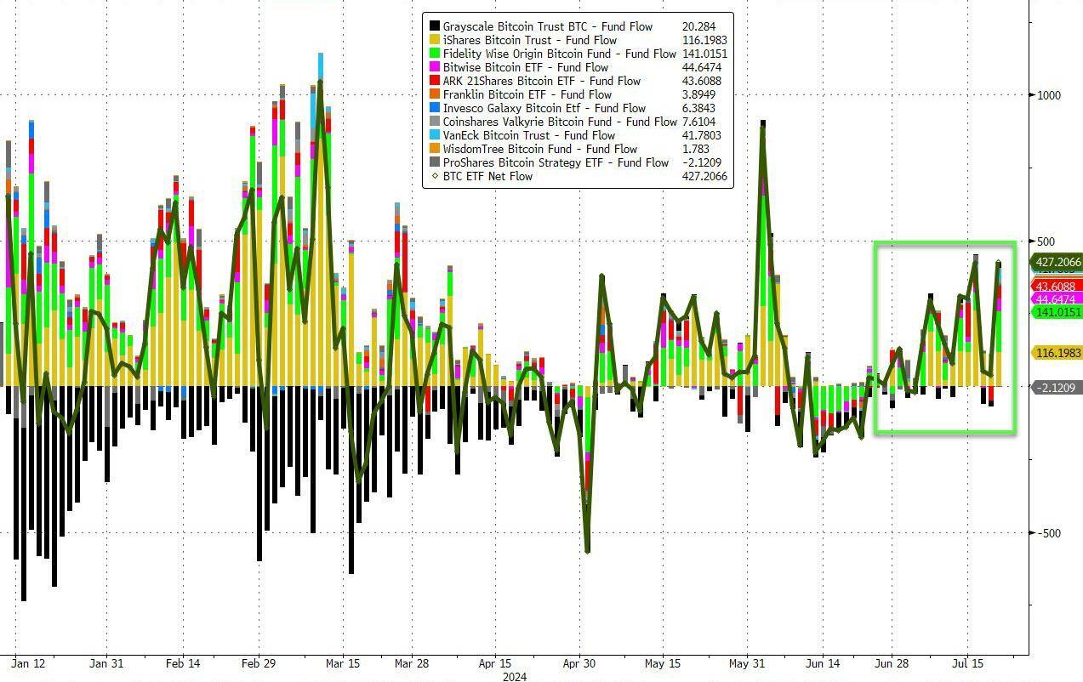Click the magenta 44.6474 axis value tag
The height and width of the screenshot is (682, 1083).
1056,299
